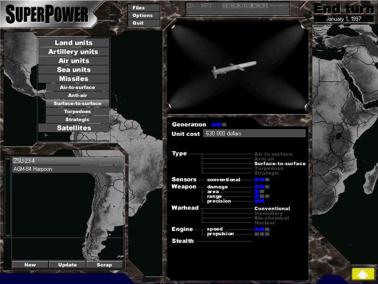Adjust the engine propulsion level bar
Screen dimensions: 378x284
click(262, 234)
